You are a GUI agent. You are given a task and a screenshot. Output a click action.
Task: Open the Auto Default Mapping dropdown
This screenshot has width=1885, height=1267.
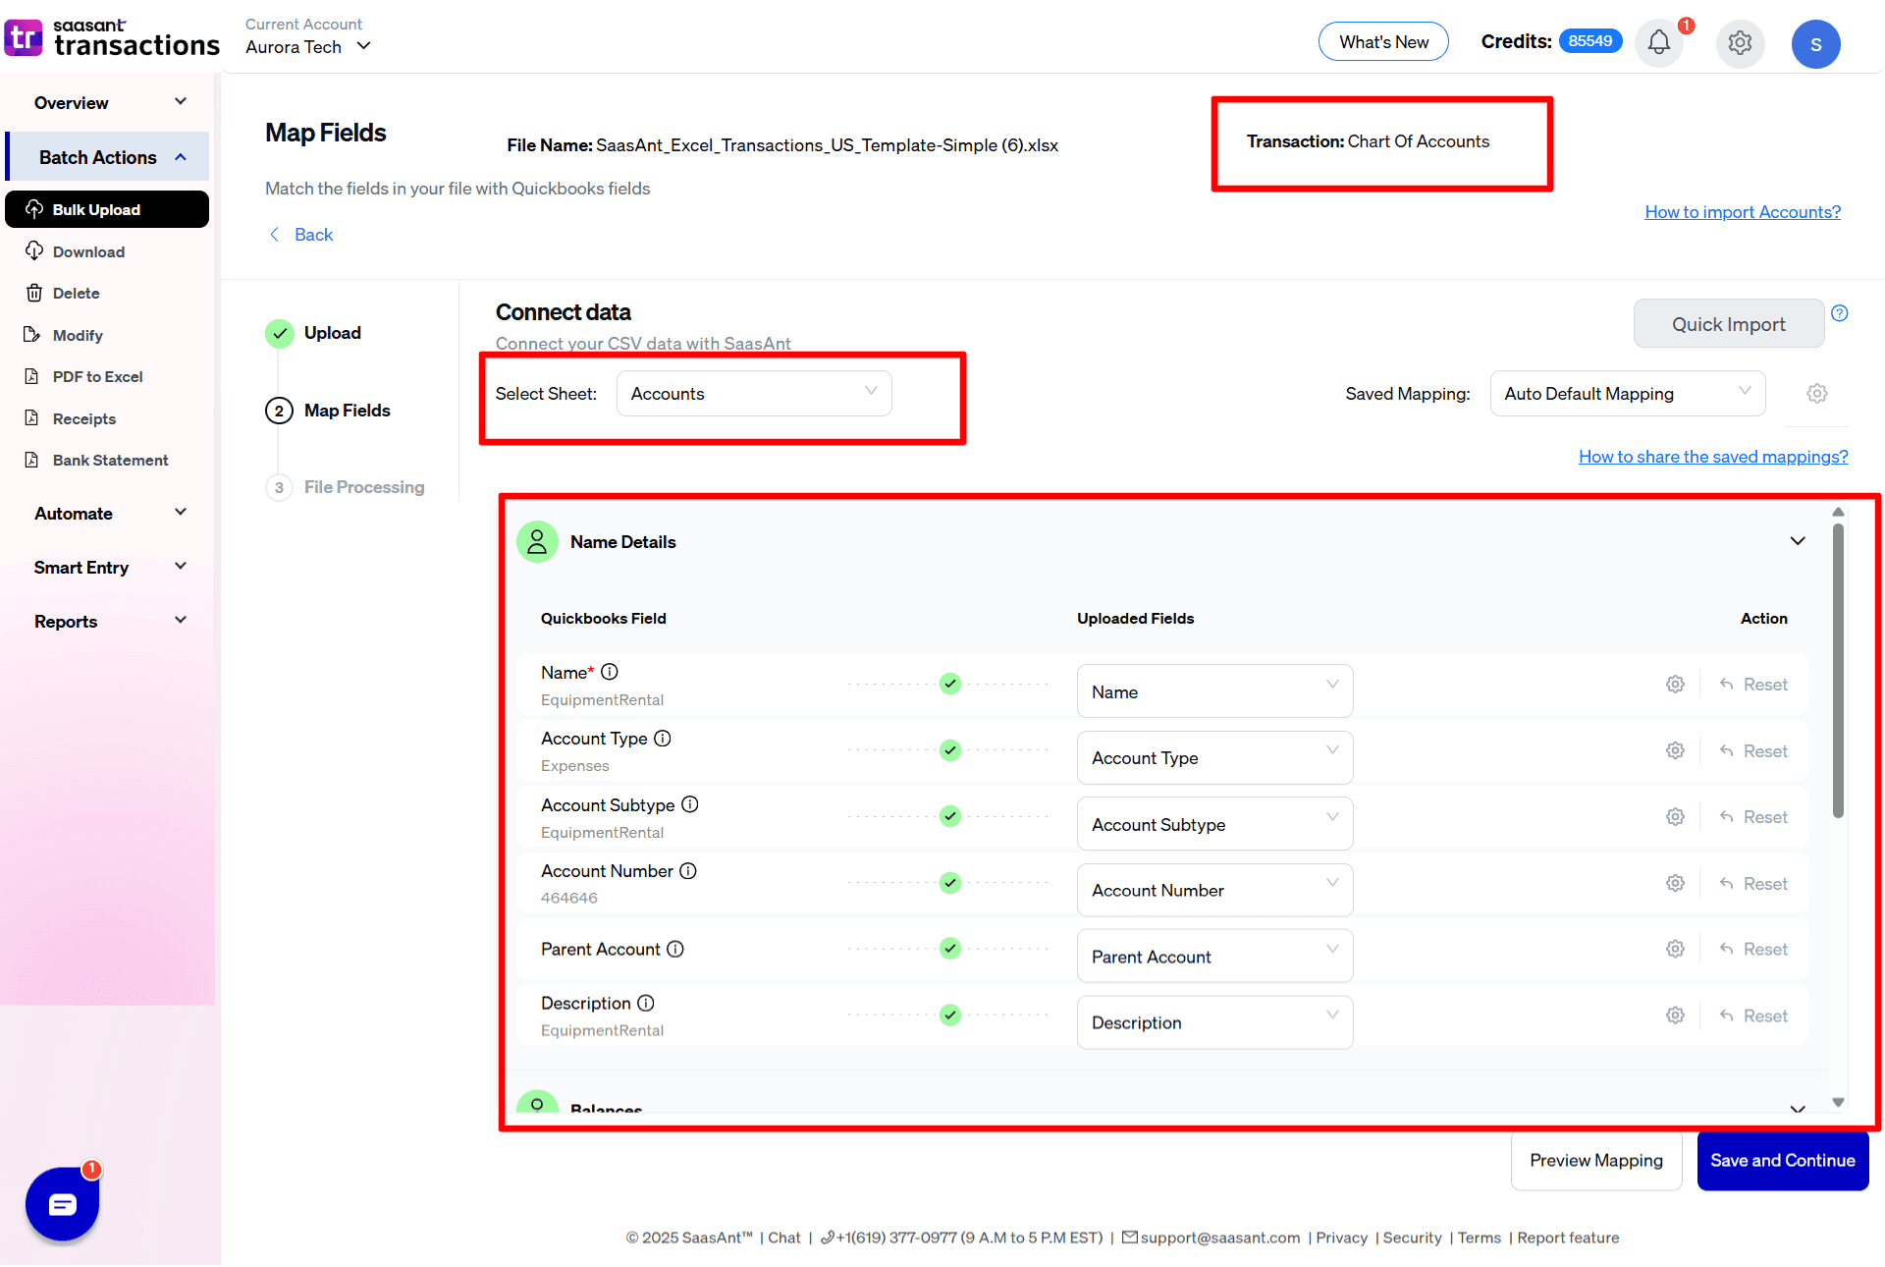(x=1627, y=394)
